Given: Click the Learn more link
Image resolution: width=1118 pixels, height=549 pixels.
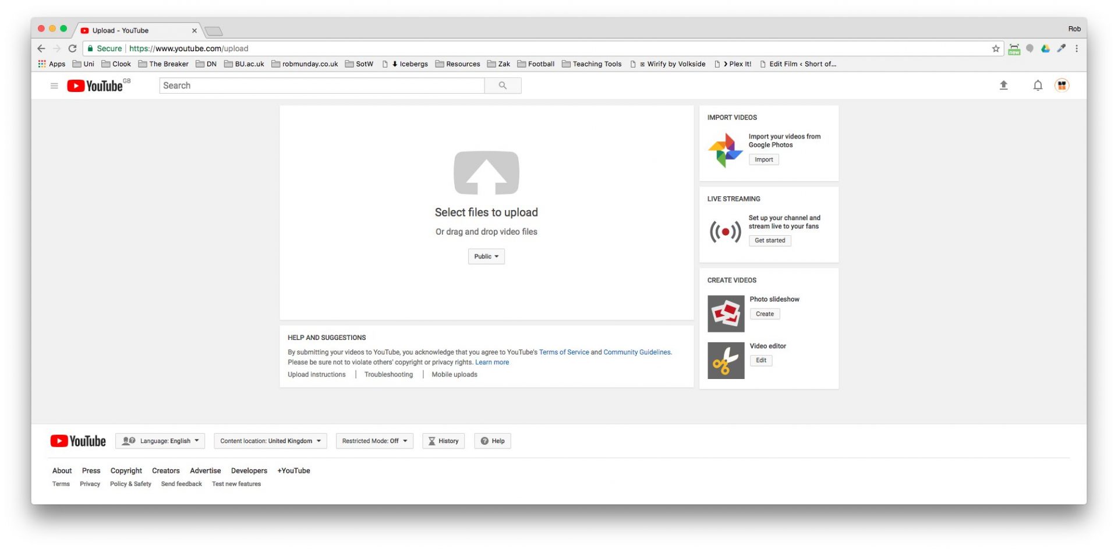Looking at the screenshot, I should coord(492,362).
